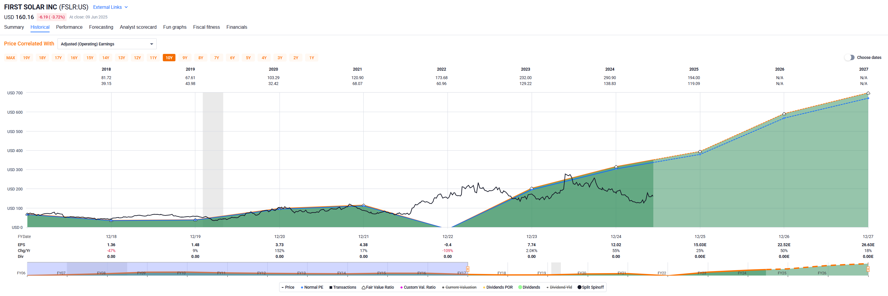Switch to the Summary tab
Viewport: 888px width, 296px height.
coord(14,27)
